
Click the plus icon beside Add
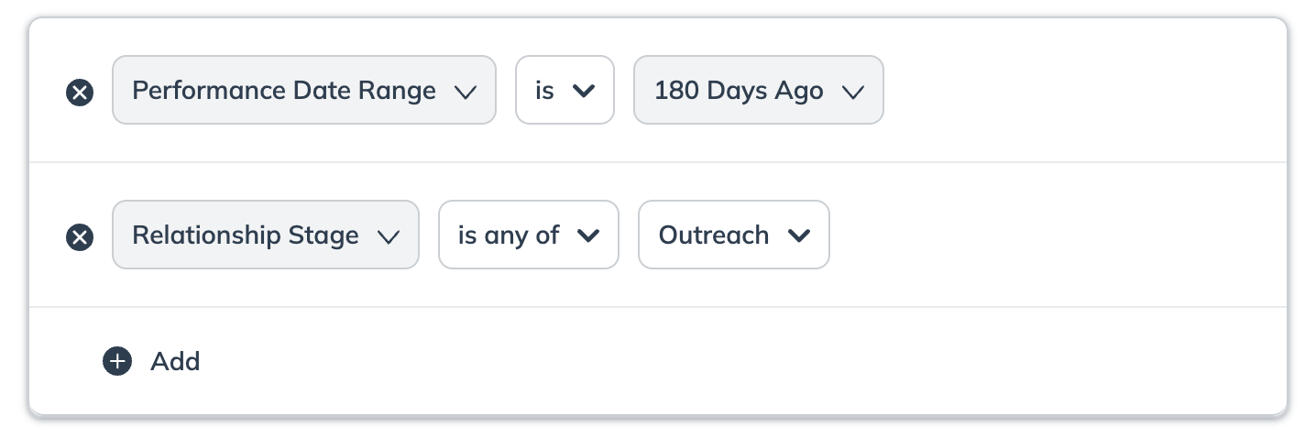click(x=117, y=361)
